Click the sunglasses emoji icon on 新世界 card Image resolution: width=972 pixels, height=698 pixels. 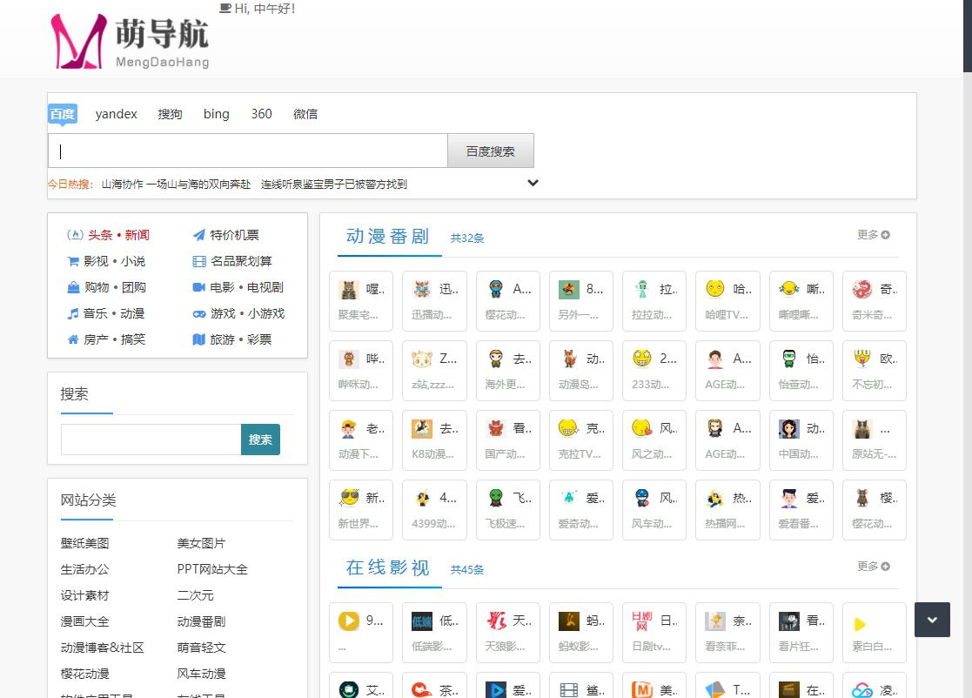click(349, 497)
